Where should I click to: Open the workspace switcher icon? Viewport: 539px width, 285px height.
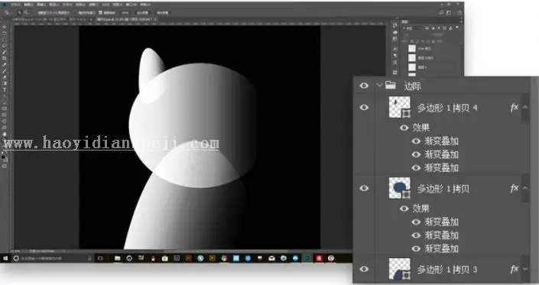click(x=450, y=13)
